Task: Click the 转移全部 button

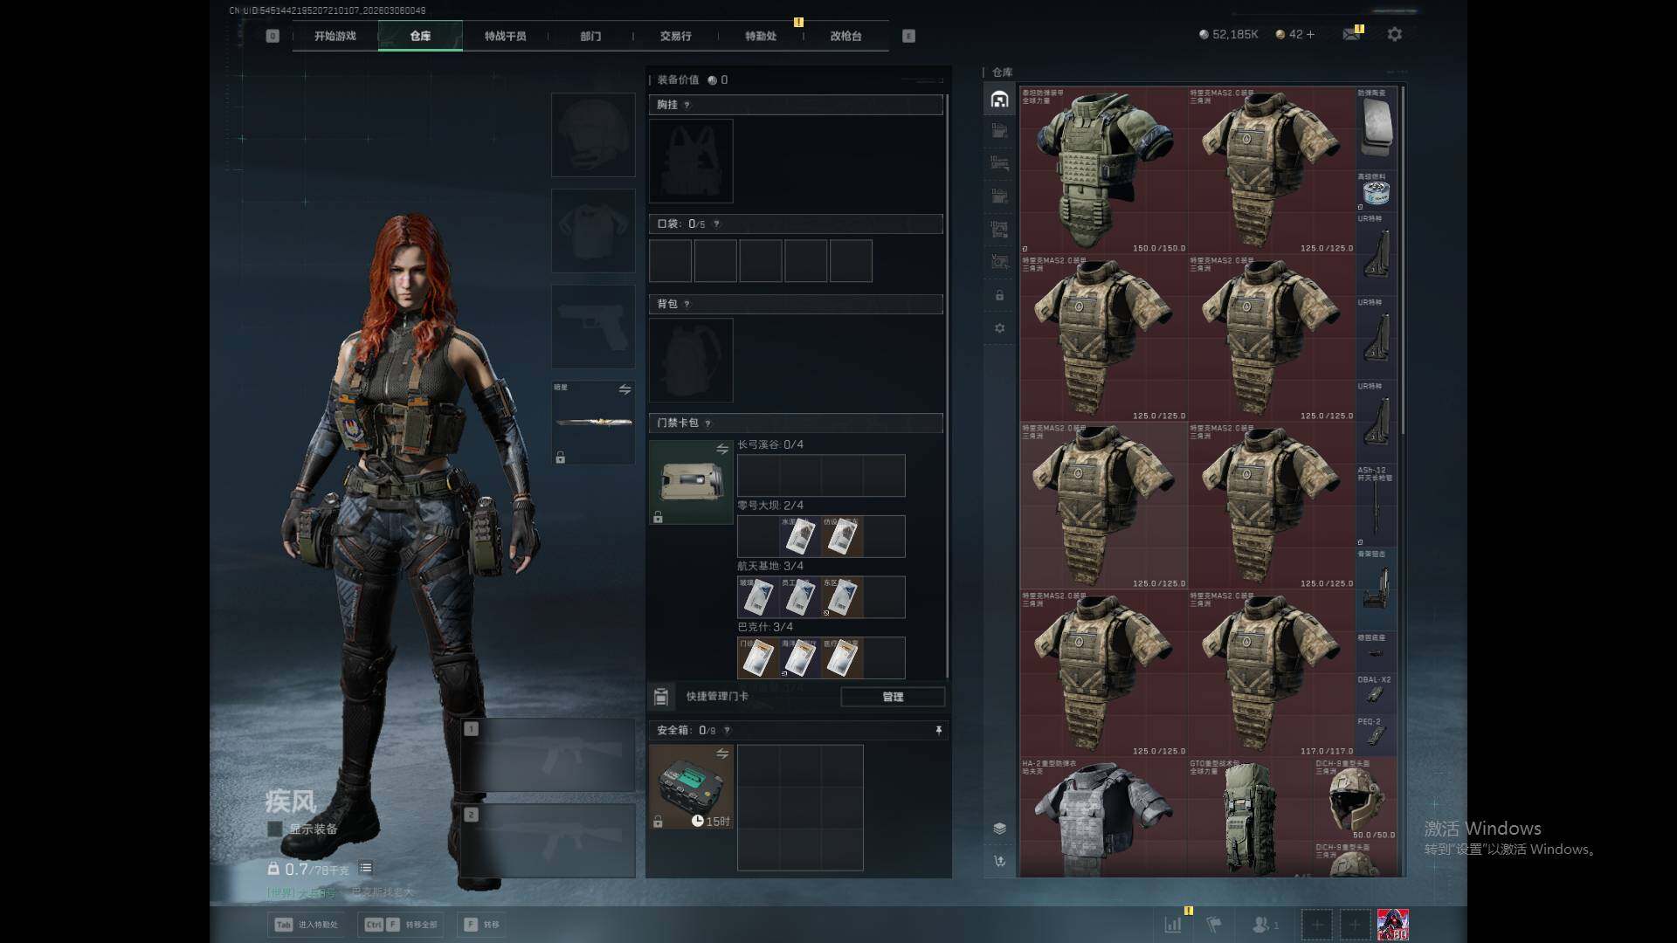Action: click(x=400, y=924)
